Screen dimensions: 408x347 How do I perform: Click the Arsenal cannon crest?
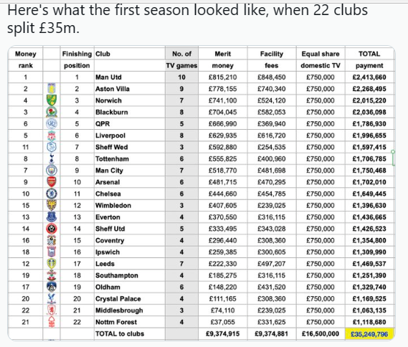tap(52, 182)
